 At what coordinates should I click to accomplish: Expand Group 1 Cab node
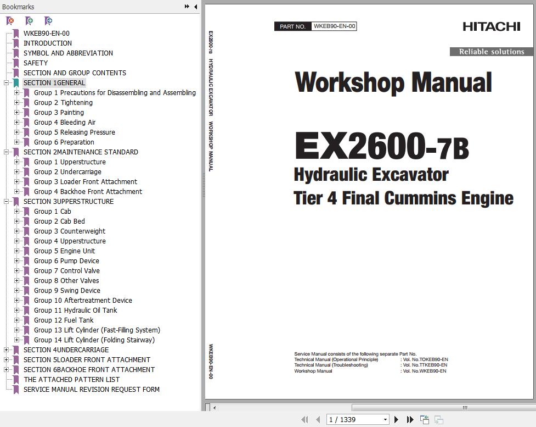[16, 212]
